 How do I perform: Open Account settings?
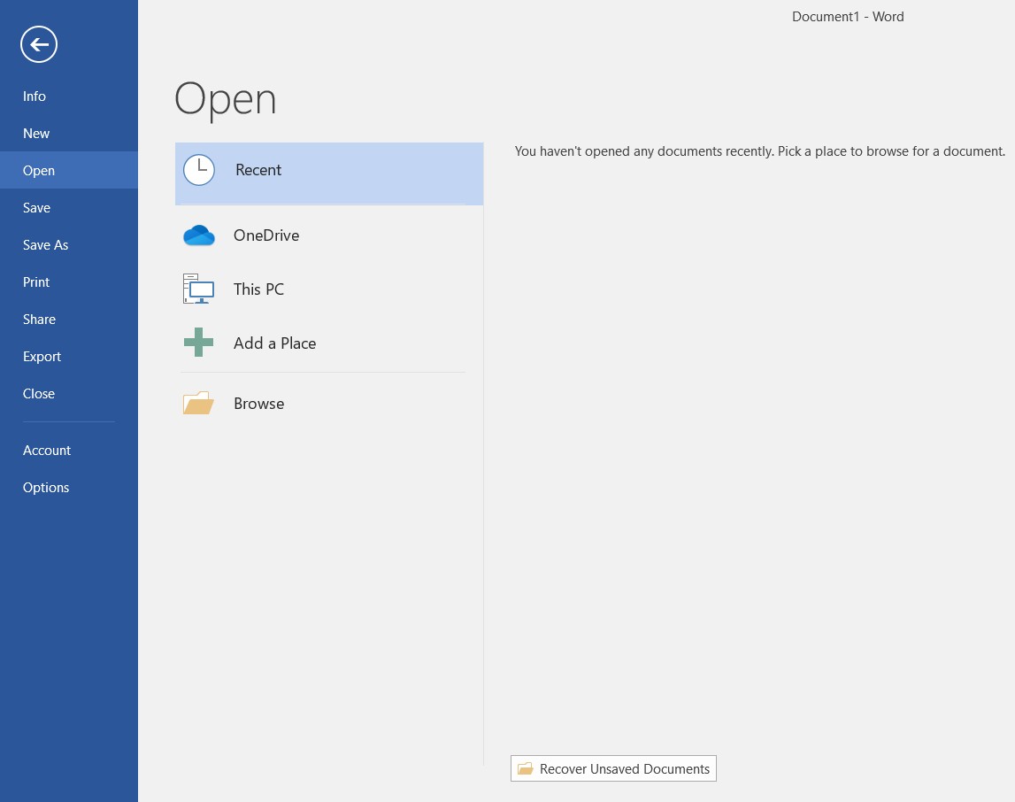tap(47, 450)
